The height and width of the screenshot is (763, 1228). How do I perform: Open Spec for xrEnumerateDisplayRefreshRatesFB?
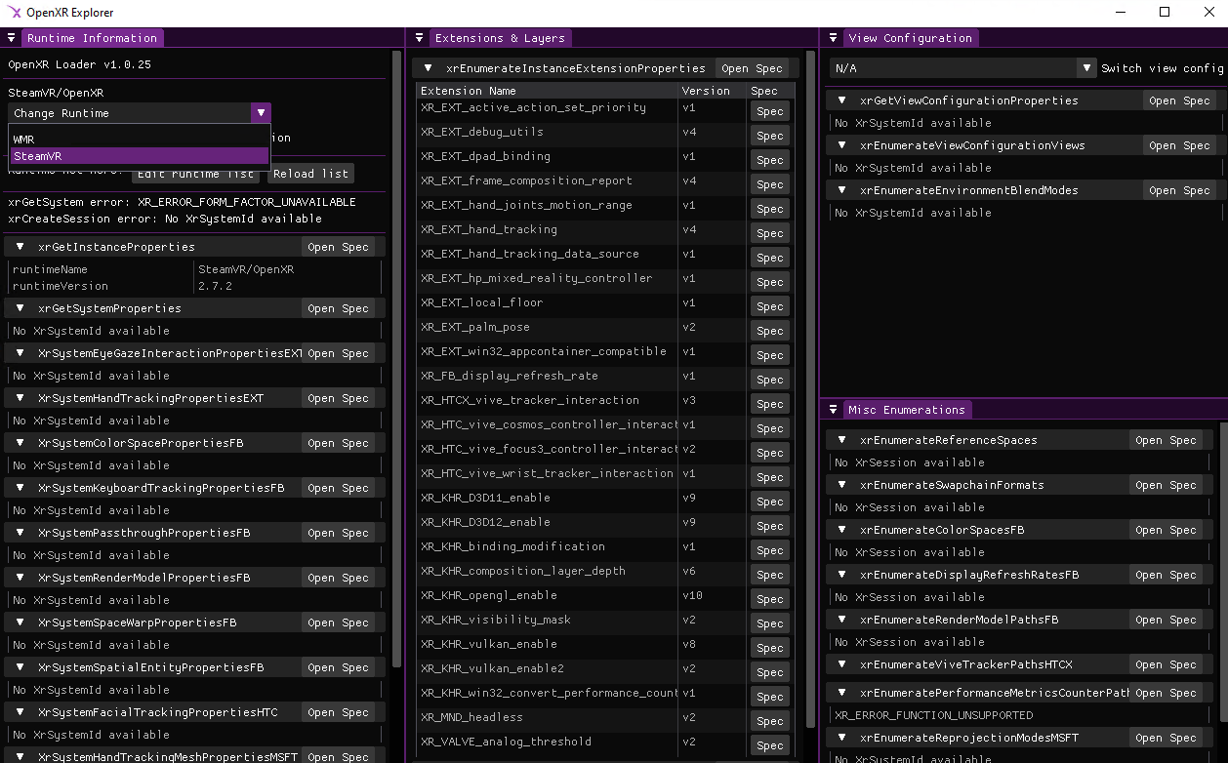click(1166, 576)
